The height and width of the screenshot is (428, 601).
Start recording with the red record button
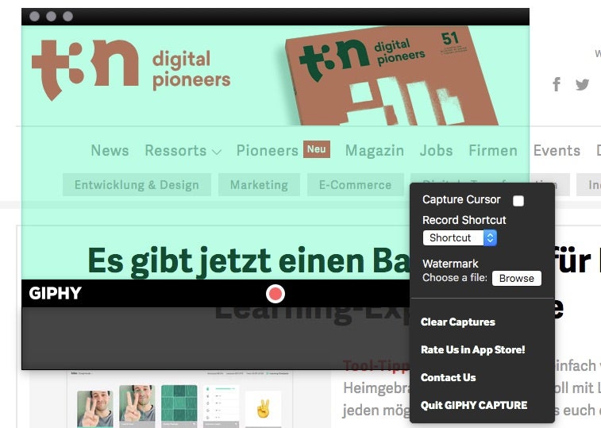tap(275, 294)
